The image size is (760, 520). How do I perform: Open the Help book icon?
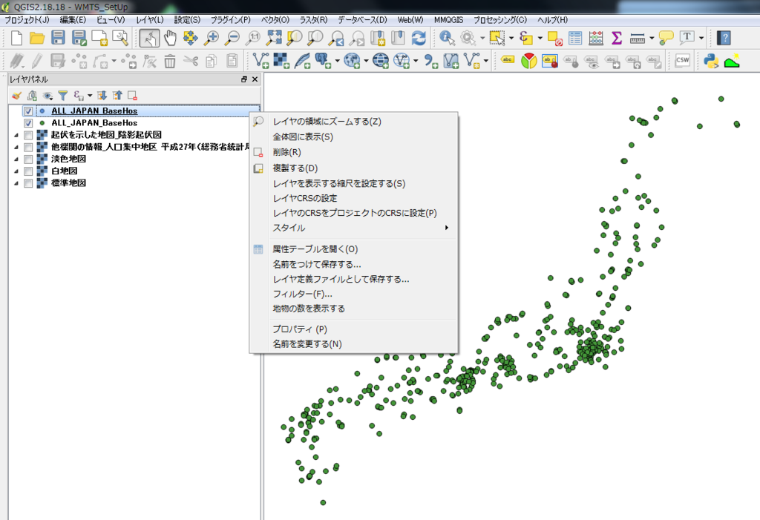click(x=723, y=38)
